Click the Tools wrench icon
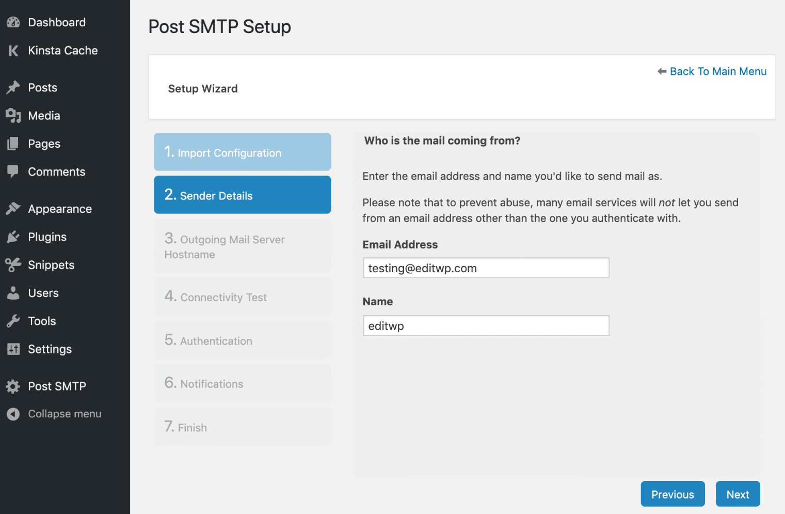785x514 pixels. click(x=12, y=321)
